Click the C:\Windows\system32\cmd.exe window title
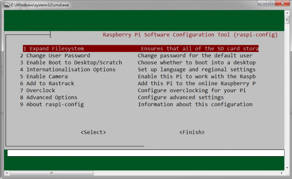The width and height of the screenshot is (292, 179). (40, 5)
